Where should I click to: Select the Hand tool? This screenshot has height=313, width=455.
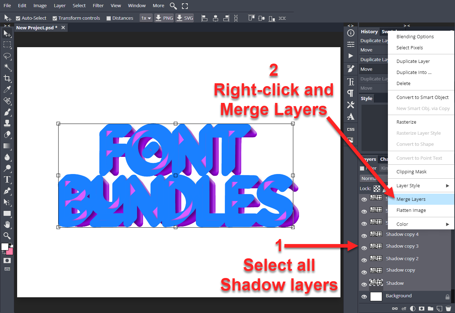(x=7, y=224)
